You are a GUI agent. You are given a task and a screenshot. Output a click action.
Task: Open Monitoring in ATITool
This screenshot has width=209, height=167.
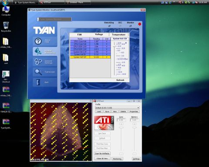click(x=117, y=159)
